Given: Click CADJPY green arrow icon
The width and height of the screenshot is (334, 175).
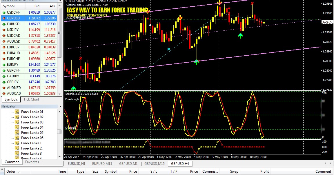Looking at the screenshot, I should pos(4,76).
